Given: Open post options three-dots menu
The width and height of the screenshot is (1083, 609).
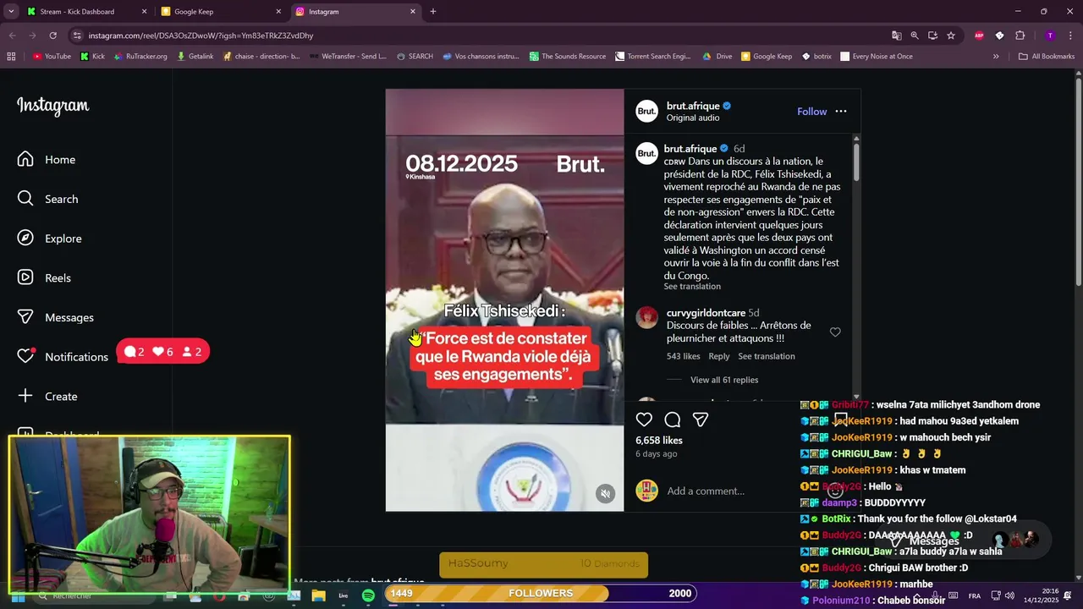Looking at the screenshot, I should 841,112.
